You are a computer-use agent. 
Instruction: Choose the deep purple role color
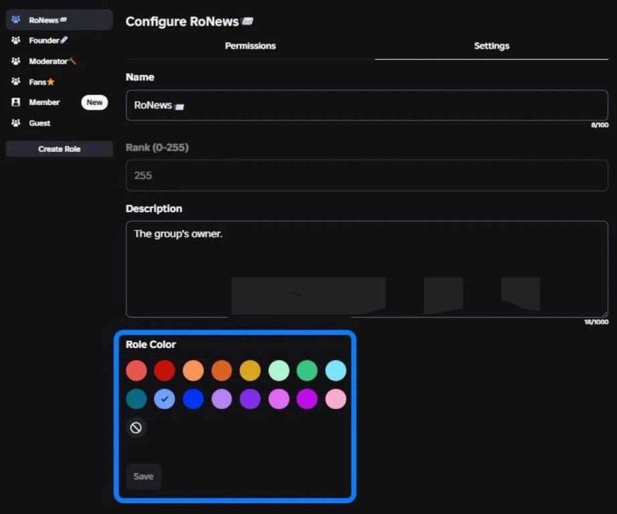click(x=250, y=399)
